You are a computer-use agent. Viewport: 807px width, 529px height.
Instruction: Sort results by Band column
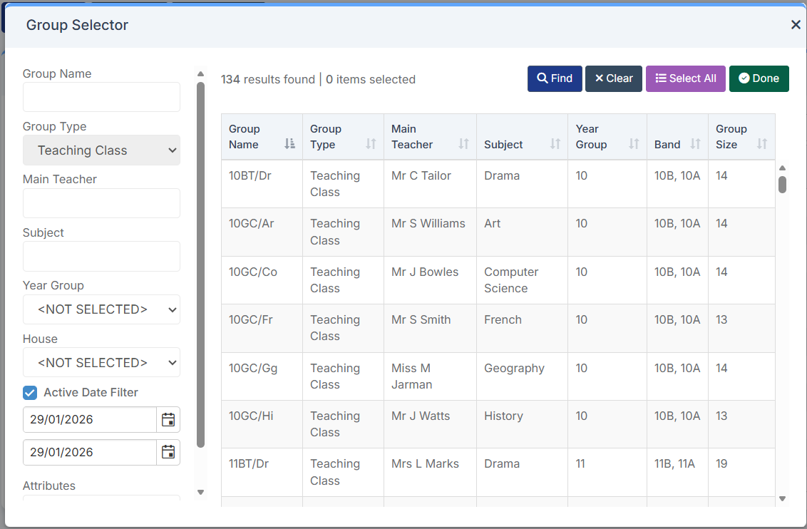point(695,144)
